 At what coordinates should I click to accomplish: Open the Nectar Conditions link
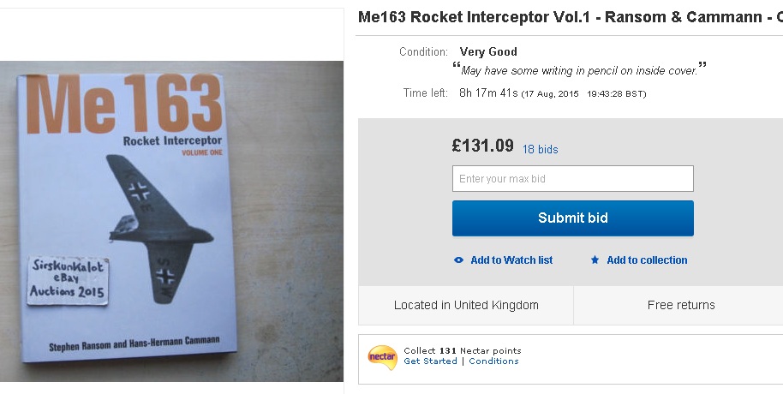pyautogui.click(x=493, y=361)
